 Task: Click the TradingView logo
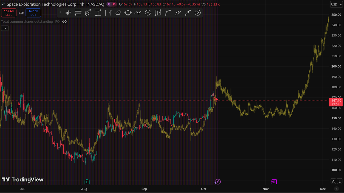pos(23,180)
